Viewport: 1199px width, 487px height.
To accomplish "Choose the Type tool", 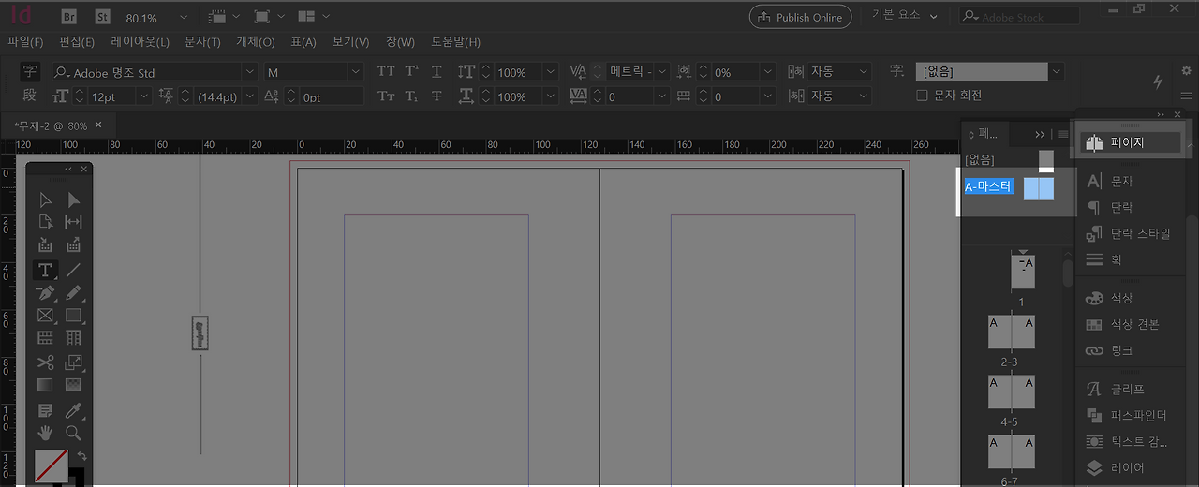I will pos(45,270).
